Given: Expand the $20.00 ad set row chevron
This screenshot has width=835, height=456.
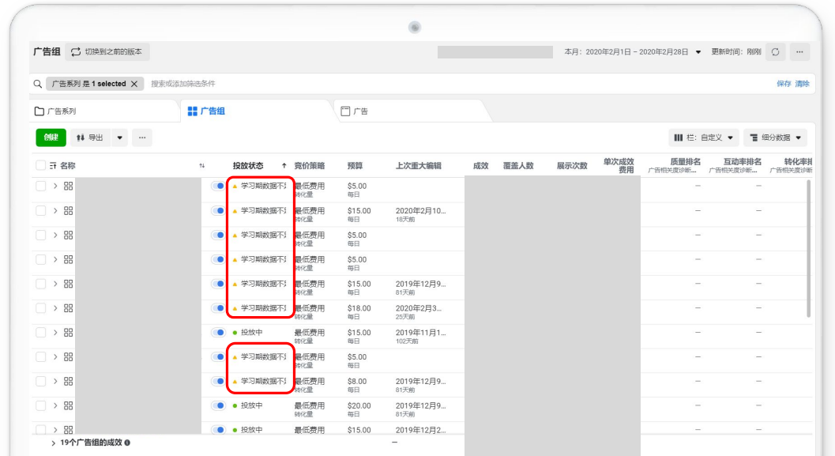Looking at the screenshot, I should click(55, 405).
